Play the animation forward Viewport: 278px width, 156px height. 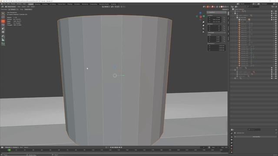117,147
